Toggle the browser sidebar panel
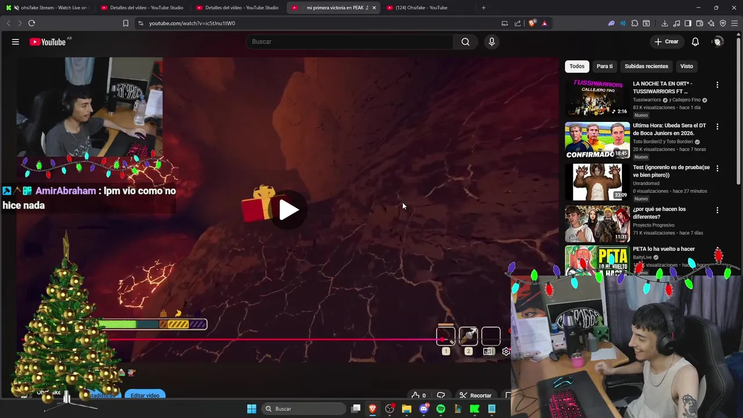This screenshot has height=418, width=743. tap(688, 23)
